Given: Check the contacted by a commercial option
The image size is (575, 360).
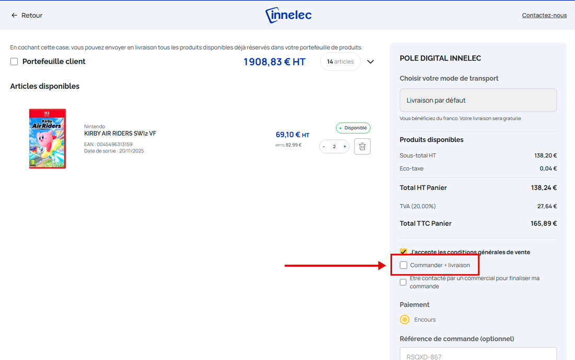Looking at the screenshot, I should click(403, 282).
